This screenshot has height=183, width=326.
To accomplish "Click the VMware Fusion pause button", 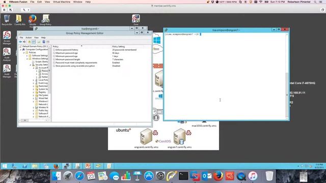I will coord(4,10).
